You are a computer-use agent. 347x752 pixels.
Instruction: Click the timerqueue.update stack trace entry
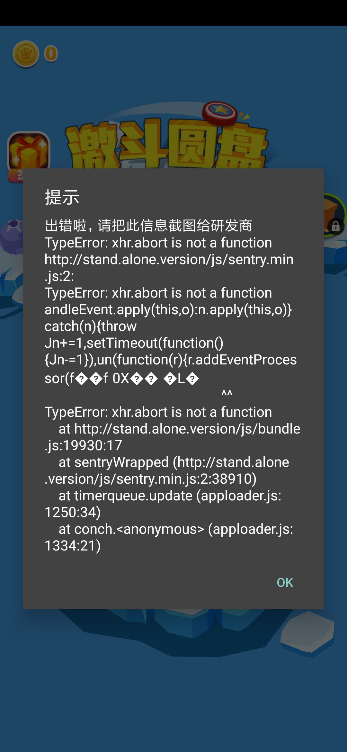click(163, 504)
